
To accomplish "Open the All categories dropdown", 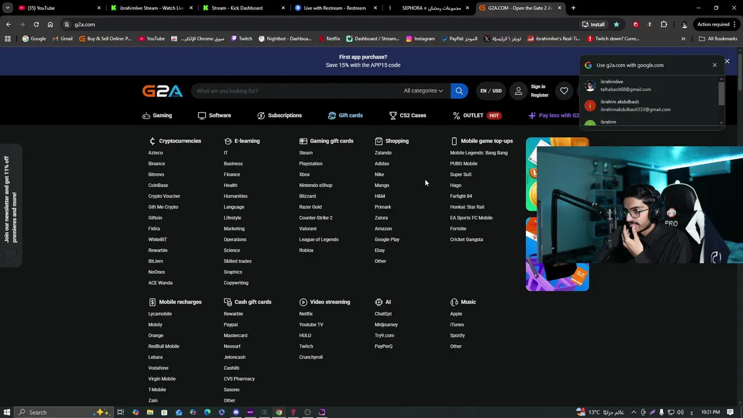I will click(423, 91).
